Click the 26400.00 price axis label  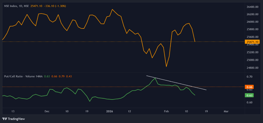point(252,7)
